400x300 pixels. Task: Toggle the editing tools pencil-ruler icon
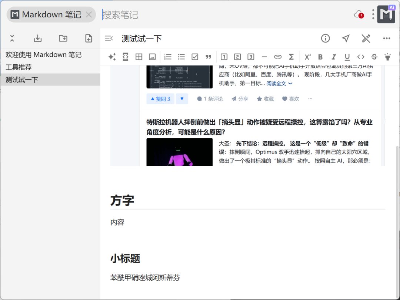coord(366,38)
